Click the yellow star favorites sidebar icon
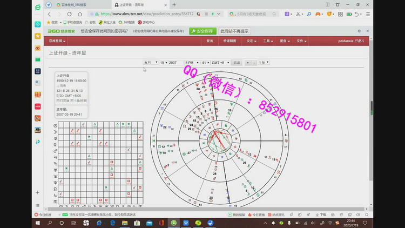405x228 pixels. pyautogui.click(x=38, y=36)
